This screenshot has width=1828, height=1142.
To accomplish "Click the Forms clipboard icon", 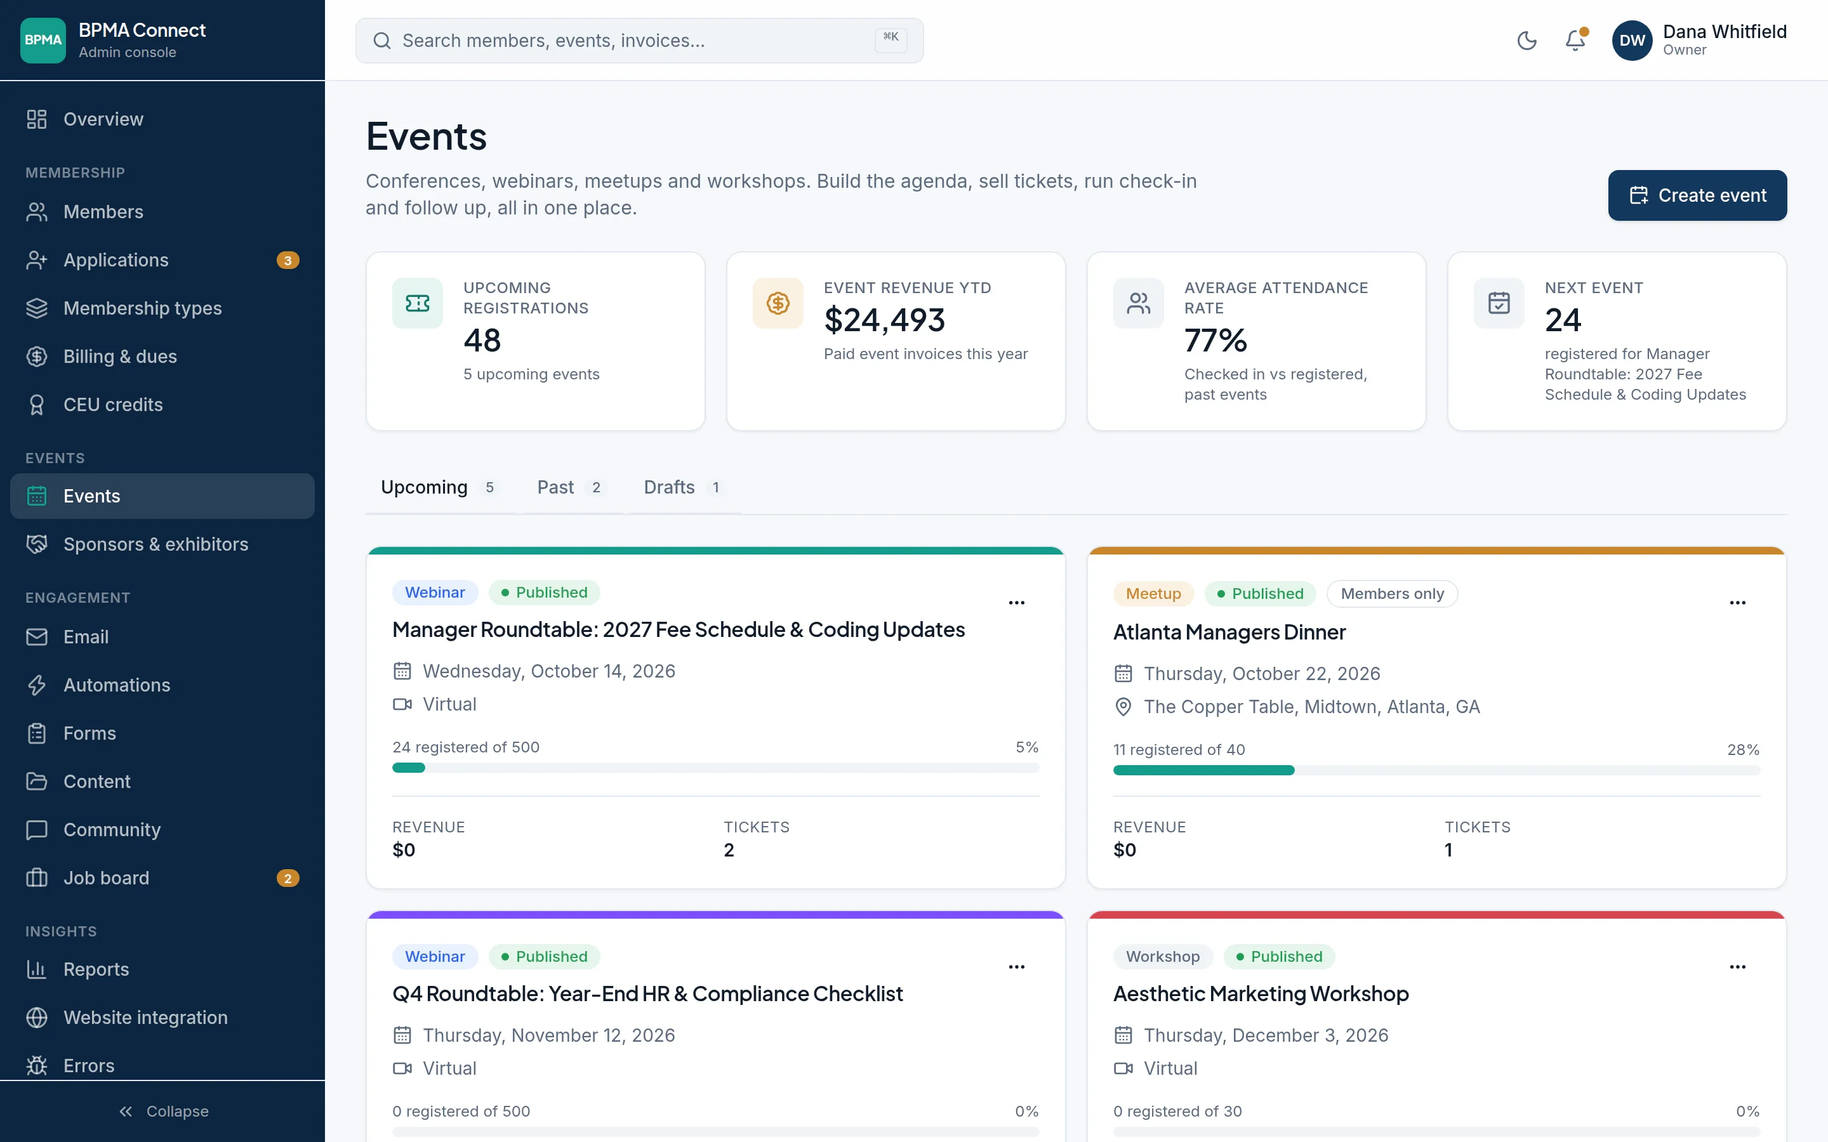I will coord(37,733).
